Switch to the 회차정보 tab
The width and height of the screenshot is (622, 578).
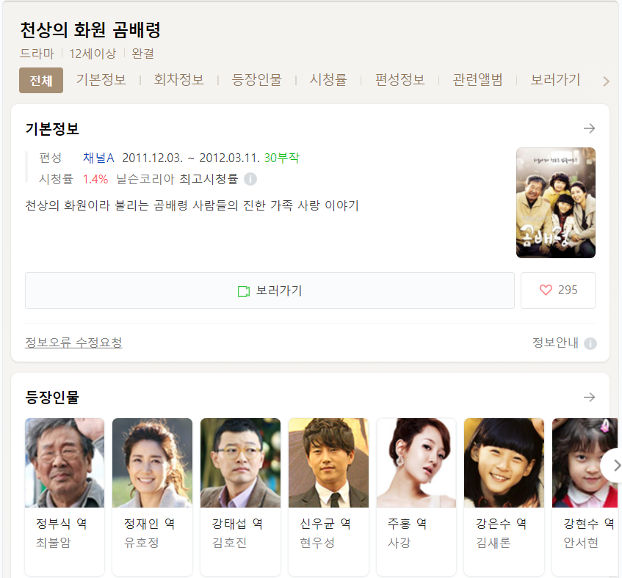(179, 80)
